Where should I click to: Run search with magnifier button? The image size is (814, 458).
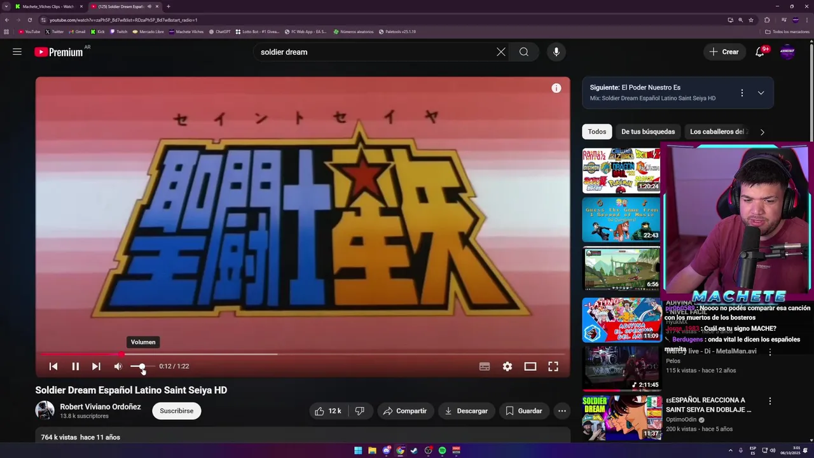(524, 52)
